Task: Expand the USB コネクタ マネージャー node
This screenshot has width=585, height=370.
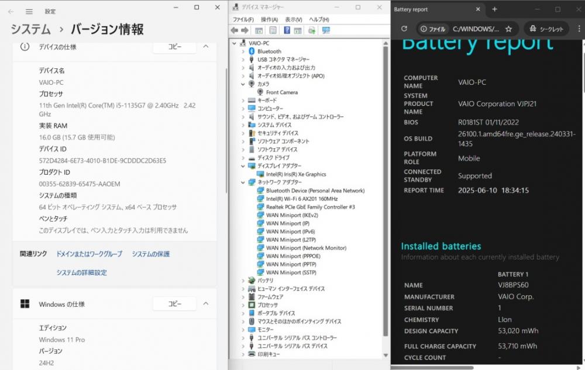Action: click(x=243, y=59)
